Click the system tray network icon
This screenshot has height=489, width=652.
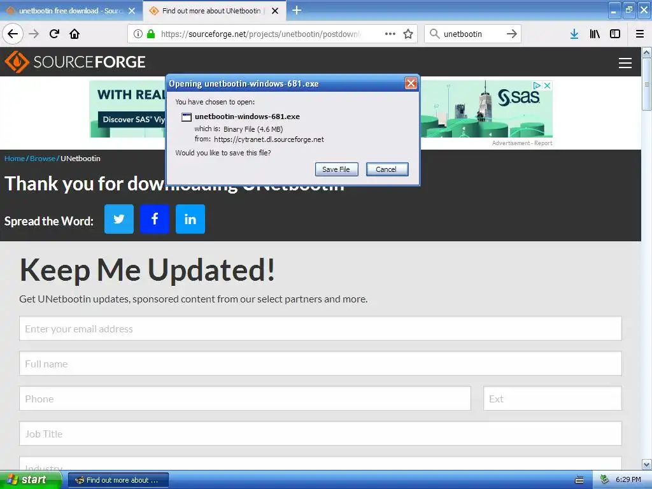604,480
